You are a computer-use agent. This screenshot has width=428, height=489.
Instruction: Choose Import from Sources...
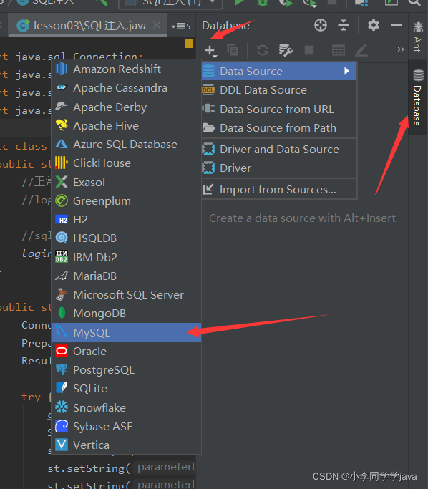[278, 190]
